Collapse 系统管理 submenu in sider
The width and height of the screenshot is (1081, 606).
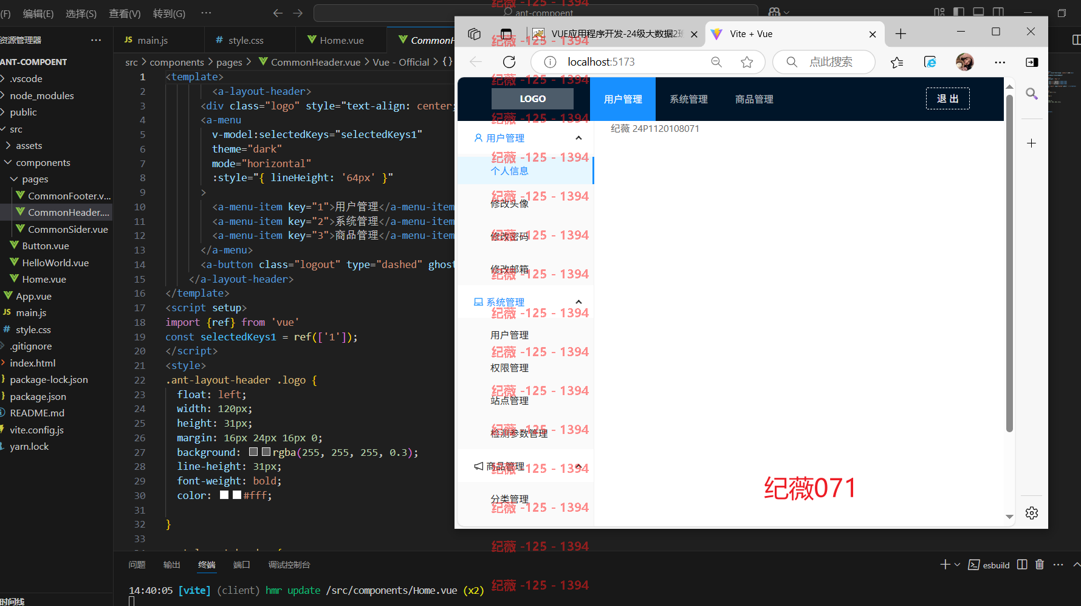pyautogui.click(x=578, y=302)
